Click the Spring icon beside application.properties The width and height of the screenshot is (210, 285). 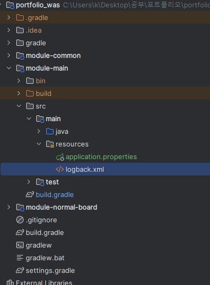[x=60, y=157]
